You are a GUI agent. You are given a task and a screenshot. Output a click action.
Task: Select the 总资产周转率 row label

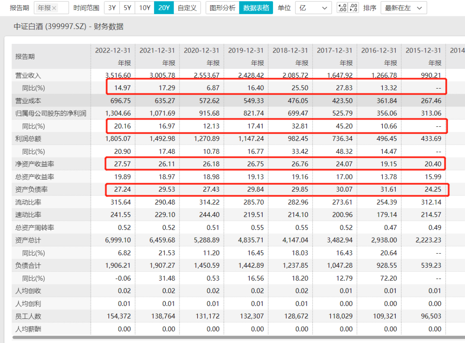pos(35,227)
